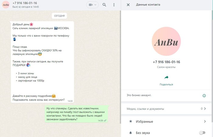Click the star icon beside Избранные
Screen dimensions: 213x137
point(131,121)
